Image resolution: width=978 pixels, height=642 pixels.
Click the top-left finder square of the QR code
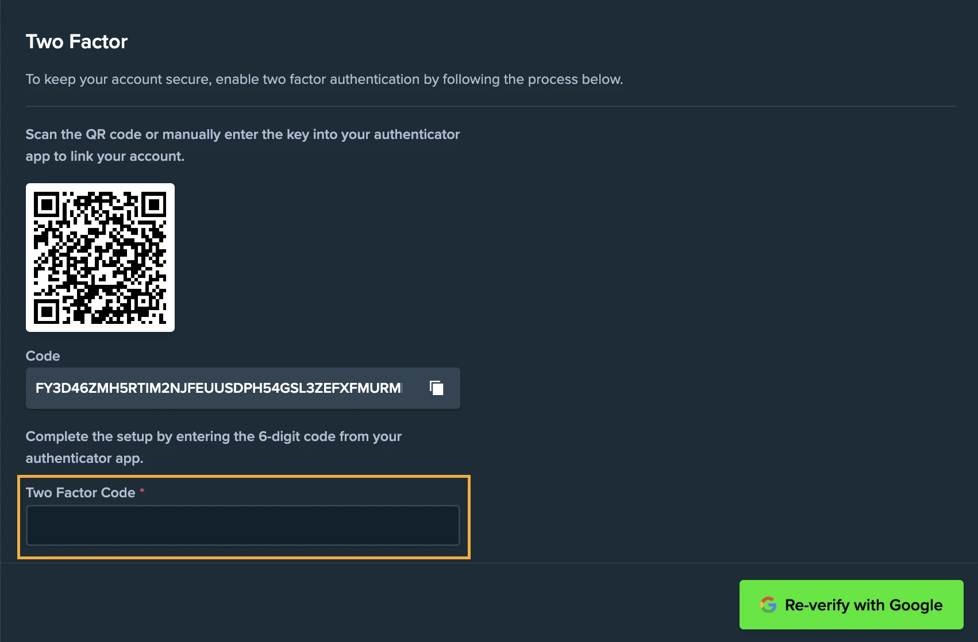pos(47,204)
